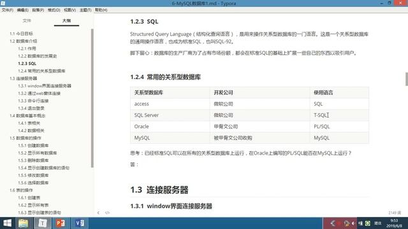Open the 视图(V) menu

(69, 10)
